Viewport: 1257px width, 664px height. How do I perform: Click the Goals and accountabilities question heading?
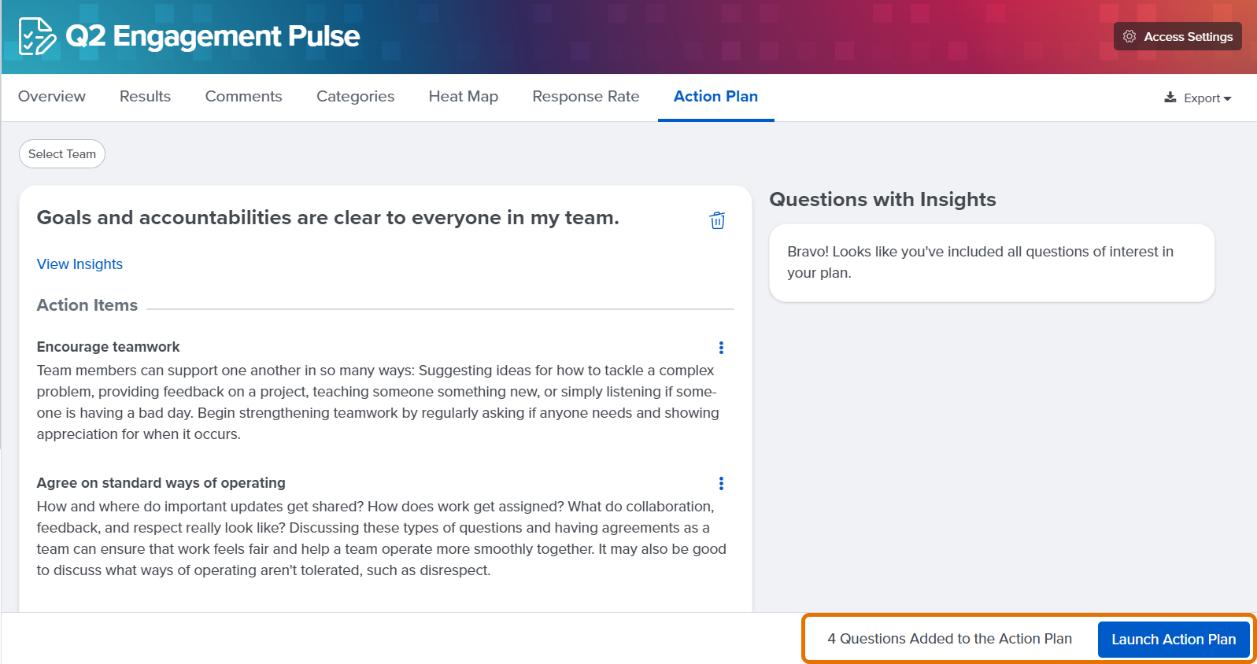328,218
